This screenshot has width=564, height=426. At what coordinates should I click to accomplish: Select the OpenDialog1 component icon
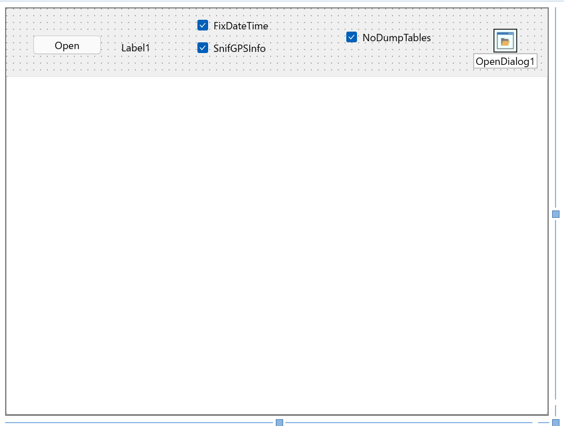tap(505, 41)
